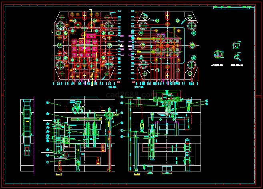
Task: Select the title block in the top-right corner
Action: click(233, 7)
